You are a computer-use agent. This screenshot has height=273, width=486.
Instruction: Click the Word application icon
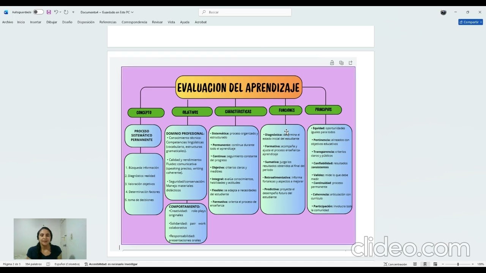click(6, 12)
